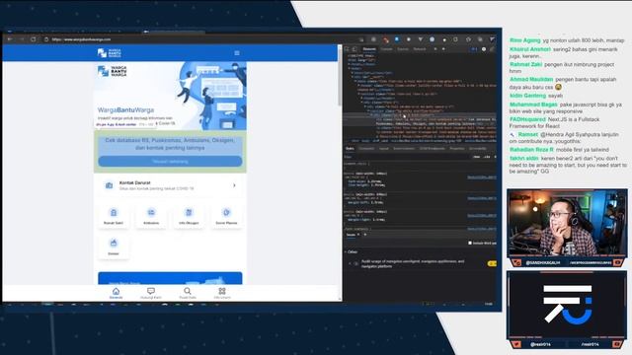
Task: Show more DevTools tabs with the chevron
Action: (x=435, y=49)
